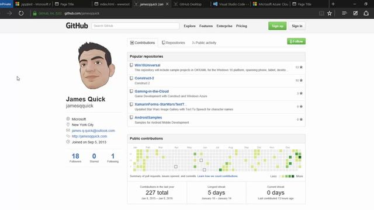Open the Construct-2 repository link
Screen dimensions: 374x210
(x=144, y=78)
